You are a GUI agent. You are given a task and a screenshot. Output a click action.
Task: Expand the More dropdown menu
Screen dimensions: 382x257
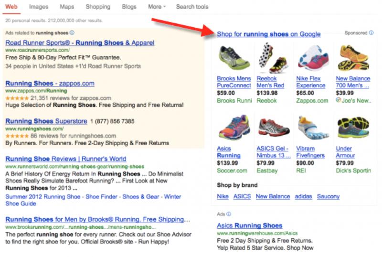click(157, 7)
